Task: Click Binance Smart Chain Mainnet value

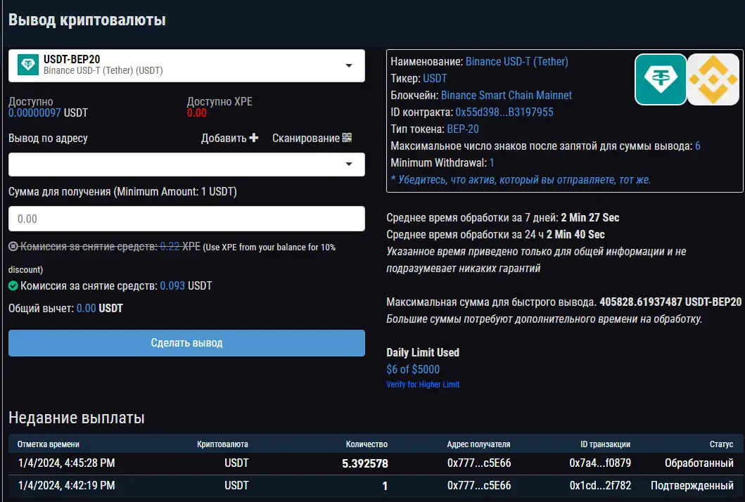Action: click(x=507, y=96)
